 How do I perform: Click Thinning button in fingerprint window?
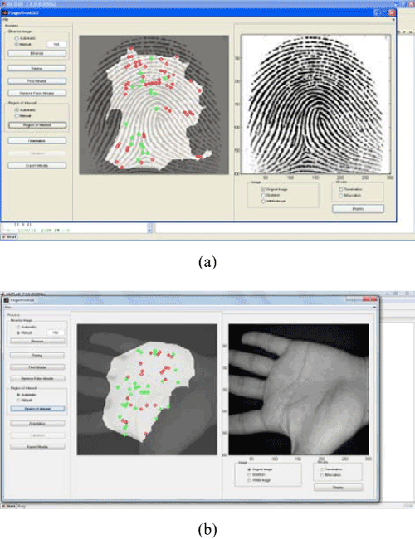(37, 68)
